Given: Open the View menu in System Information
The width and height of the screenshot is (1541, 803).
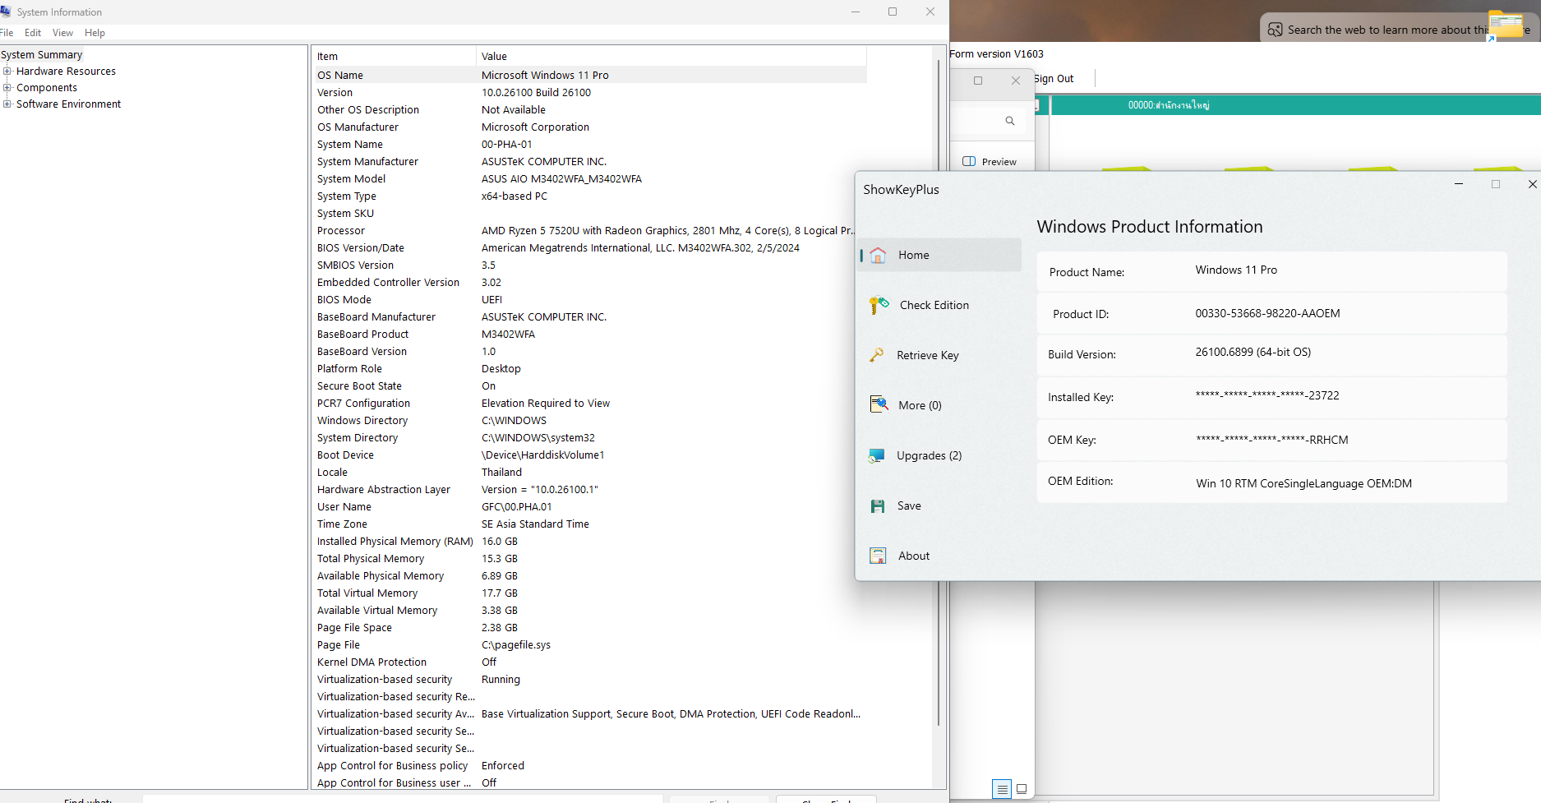Looking at the screenshot, I should 62,33.
